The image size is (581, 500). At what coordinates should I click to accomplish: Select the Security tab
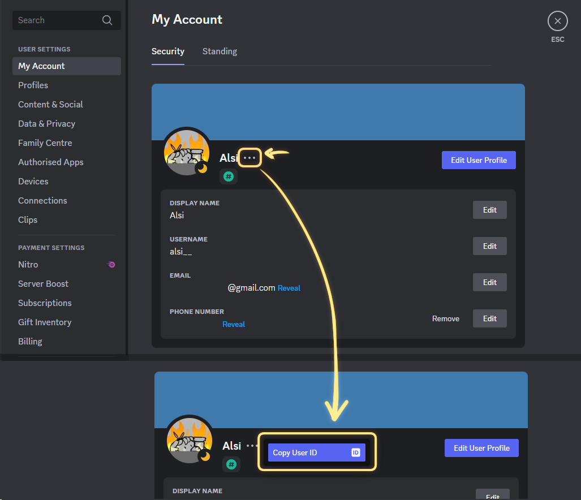[168, 51]
